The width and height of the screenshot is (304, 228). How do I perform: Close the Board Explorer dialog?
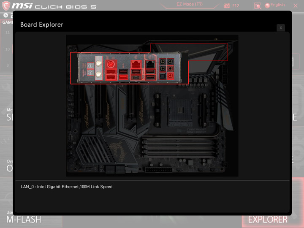coord(280,28)
